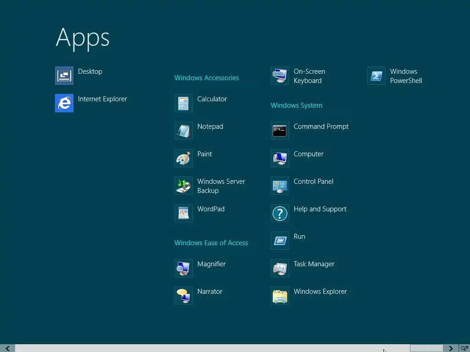Click the 'Run' label text
This screenshot has height=352, width=470.
pos(299,236)
